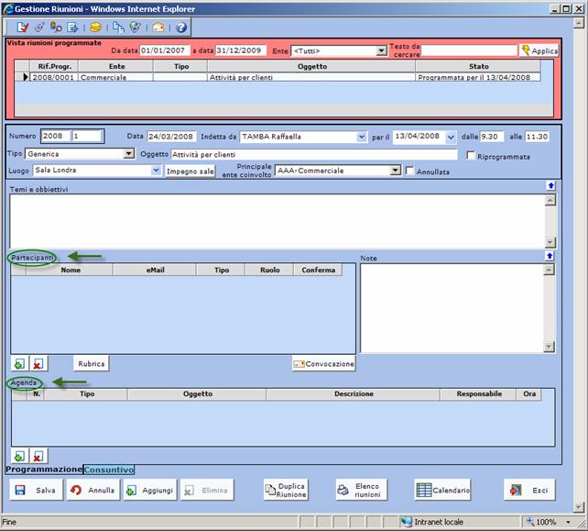Click the gold coins toolbar icon
The height and width of the screenshot is (531, 588).
95,28
